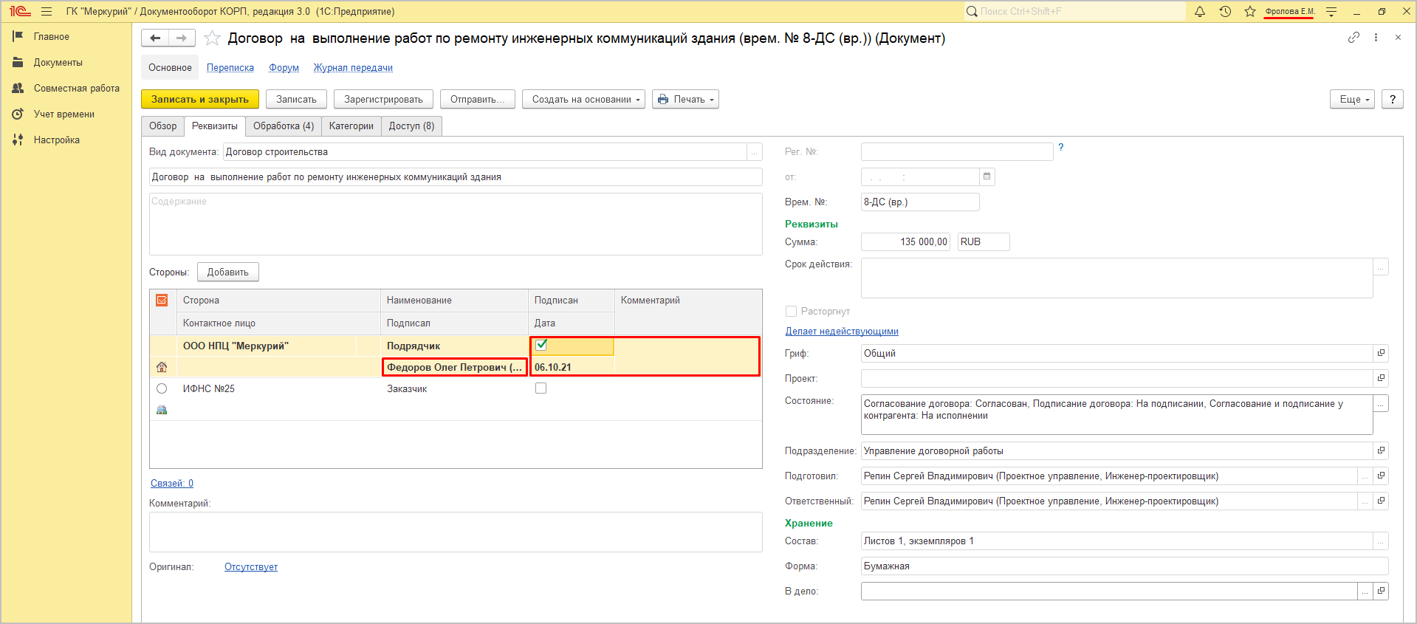The height and width of the screenshot is (624, 1417).
Task: Open the Проект field selection icon
Action: (x=1381, y=379)
